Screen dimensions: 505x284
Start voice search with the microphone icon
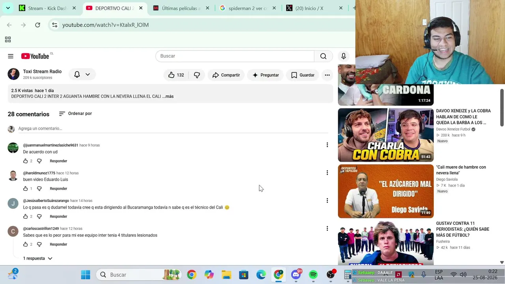click(344, 56)
